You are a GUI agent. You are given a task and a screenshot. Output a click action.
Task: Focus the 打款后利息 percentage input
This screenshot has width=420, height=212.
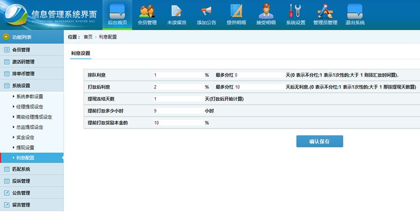pos(179,87)
